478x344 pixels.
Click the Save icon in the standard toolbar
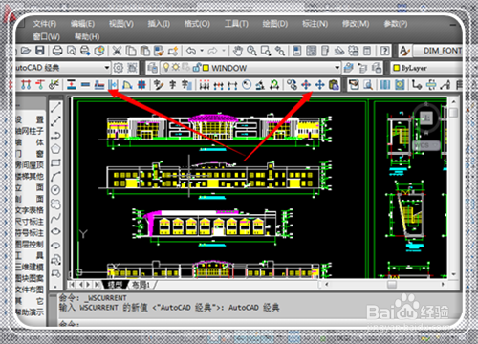point(39,51)
